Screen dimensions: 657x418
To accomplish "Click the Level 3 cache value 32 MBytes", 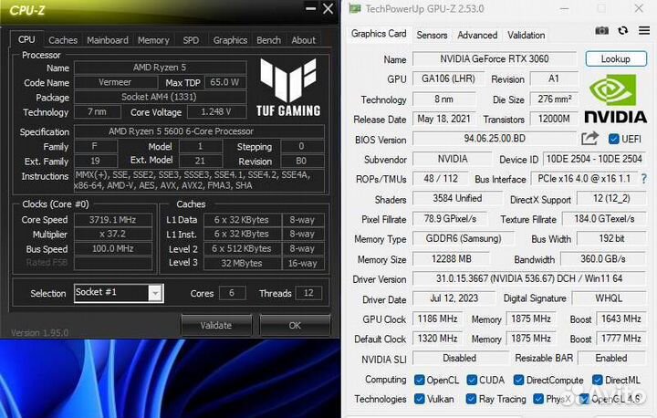I will (242, 263).
